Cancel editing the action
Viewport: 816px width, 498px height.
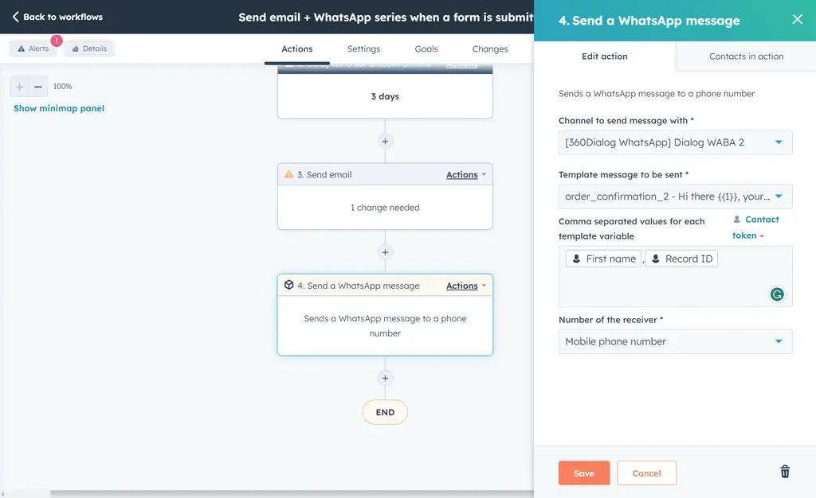coord(646,473)
